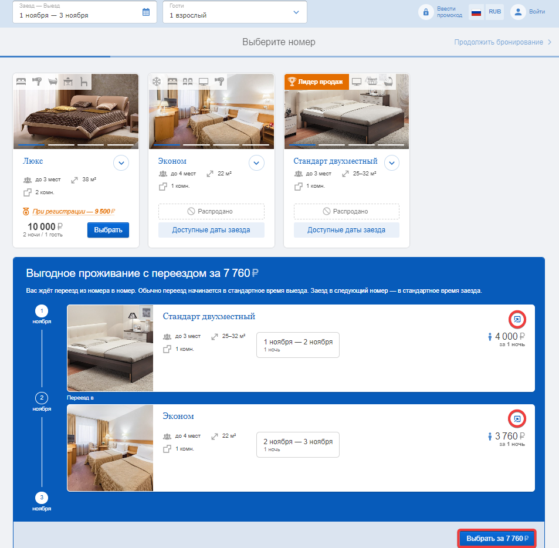This screenshot has height=548, width=559.
Task: Select second photo indicator on Стандарт двухместный gallery
Action: pos(331,145)
